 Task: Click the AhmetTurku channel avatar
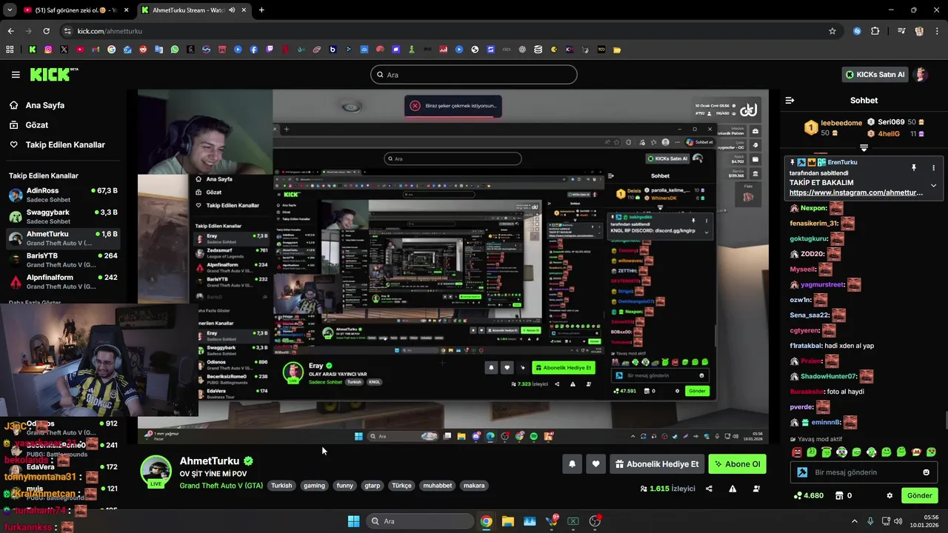[x=156, y=471]
